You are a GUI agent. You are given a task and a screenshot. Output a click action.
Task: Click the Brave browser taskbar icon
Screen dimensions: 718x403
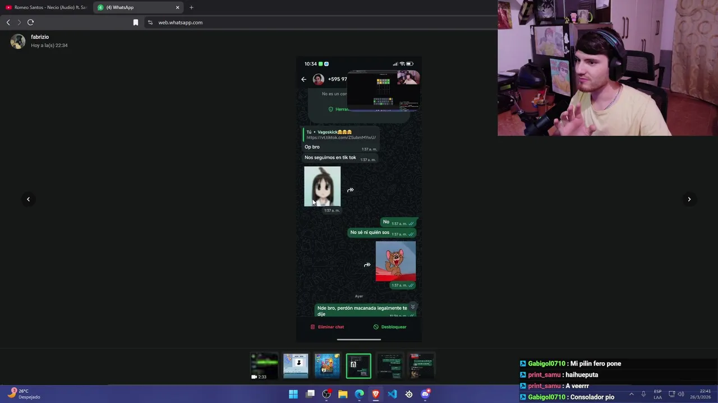(x=376, y=394)
